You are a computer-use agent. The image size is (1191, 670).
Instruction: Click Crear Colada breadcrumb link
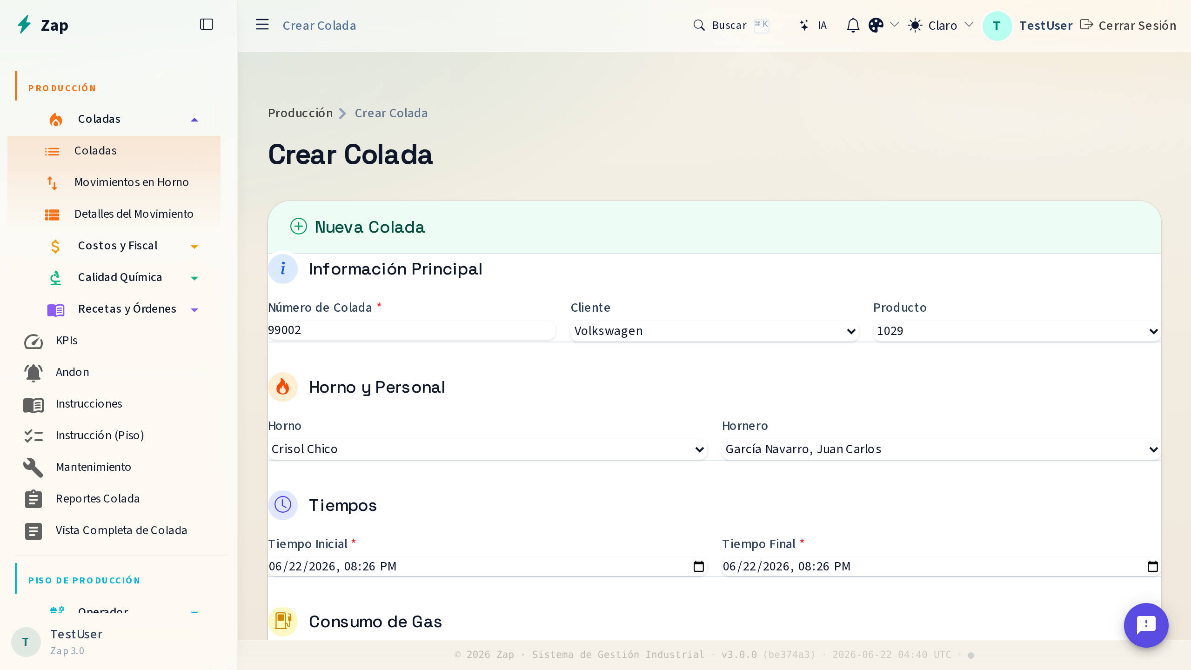[x=391, y=113]
